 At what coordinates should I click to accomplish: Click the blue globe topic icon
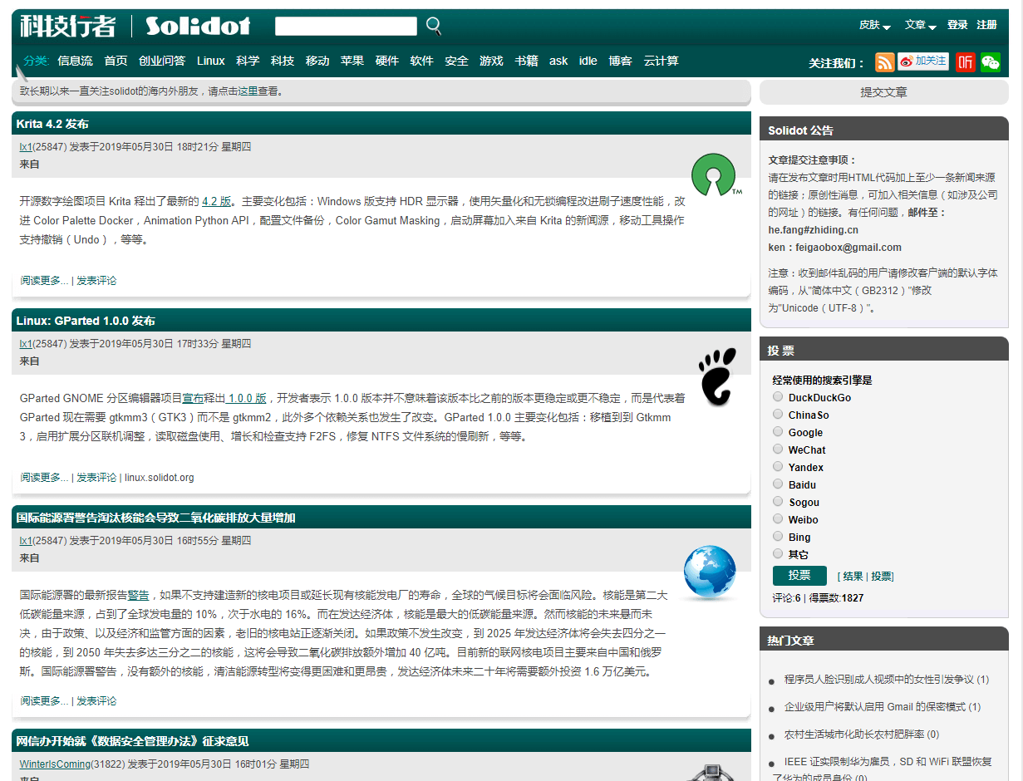[709, 572]
